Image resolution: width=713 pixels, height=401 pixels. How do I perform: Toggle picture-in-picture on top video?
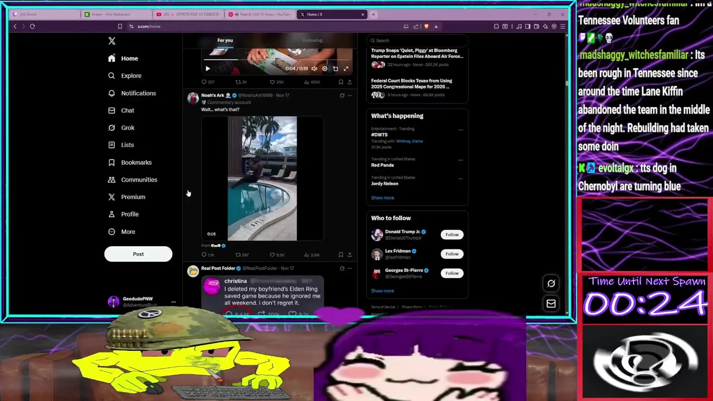coord(335,69)
